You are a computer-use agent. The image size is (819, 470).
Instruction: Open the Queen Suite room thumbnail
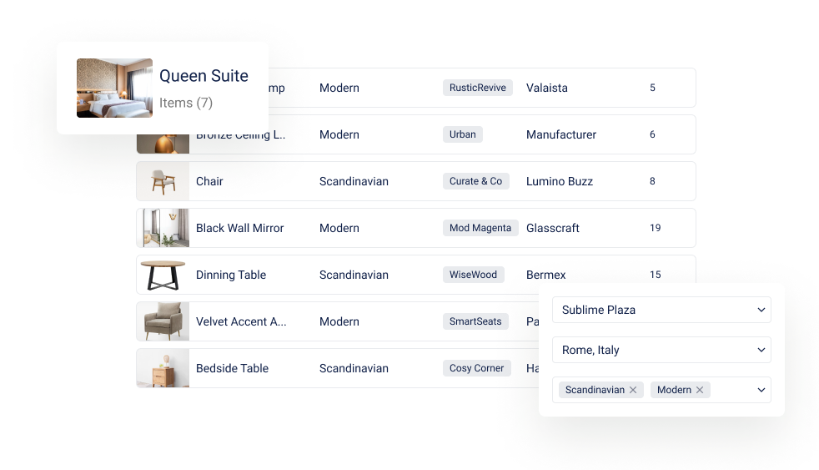coord(114,88)
